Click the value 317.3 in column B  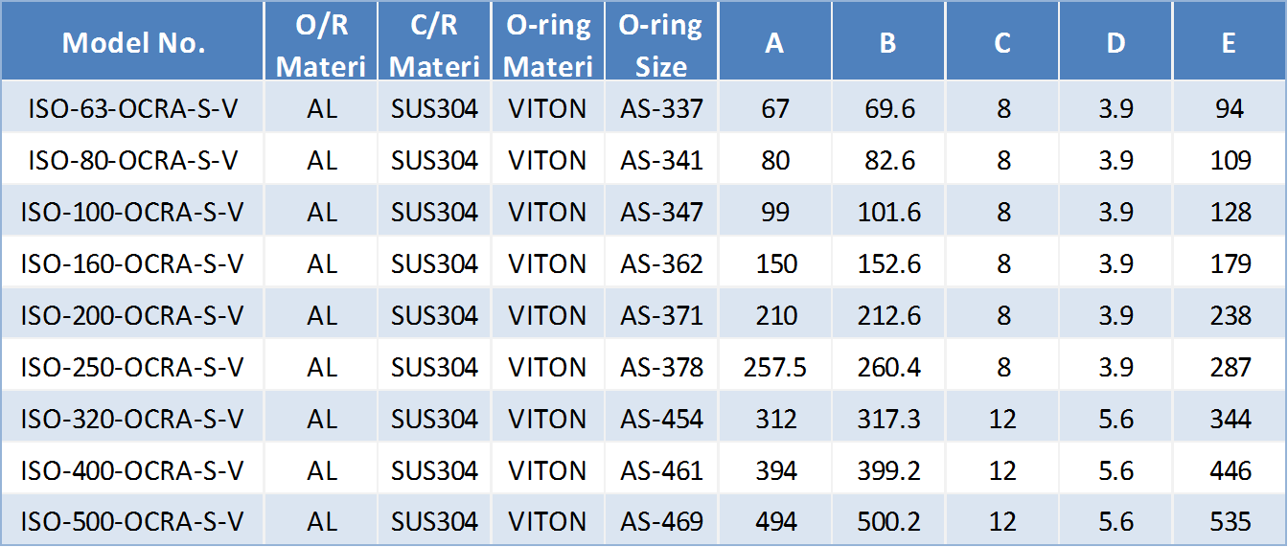pyautogui.click(x=888, y=418)
